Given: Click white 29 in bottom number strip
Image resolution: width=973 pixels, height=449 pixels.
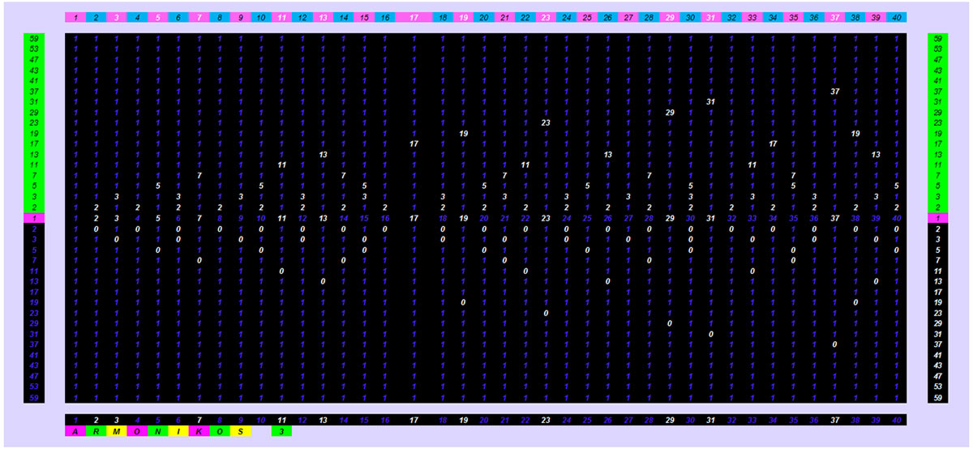Looking at the screenshot, I should (669, 420).
